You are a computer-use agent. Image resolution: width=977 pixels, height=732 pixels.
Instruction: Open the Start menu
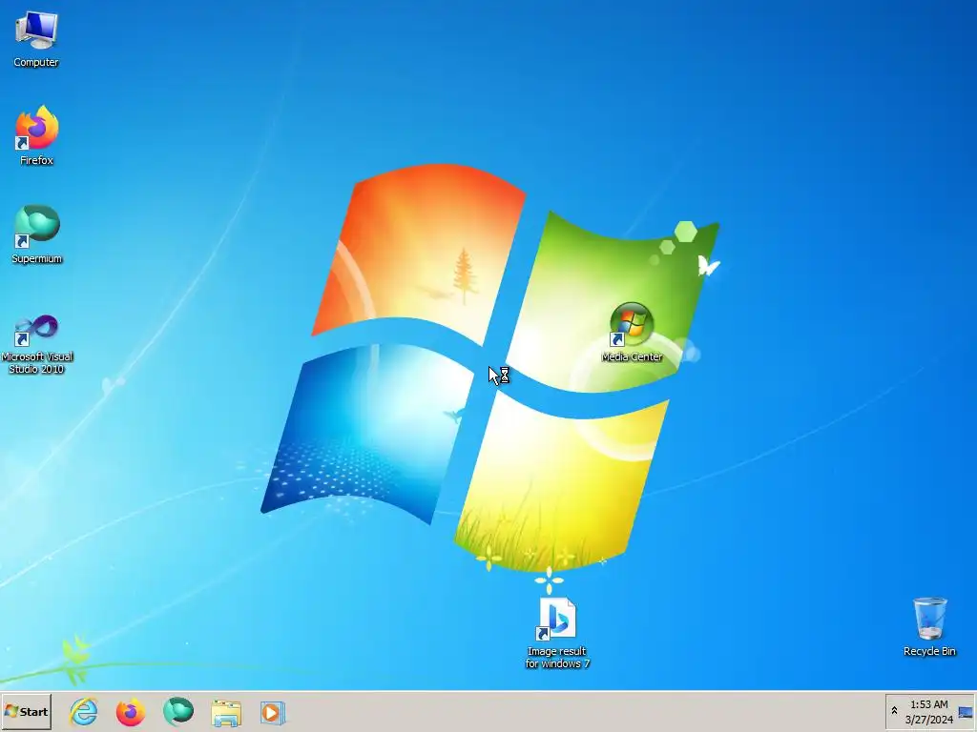click(x=26, y=711)
